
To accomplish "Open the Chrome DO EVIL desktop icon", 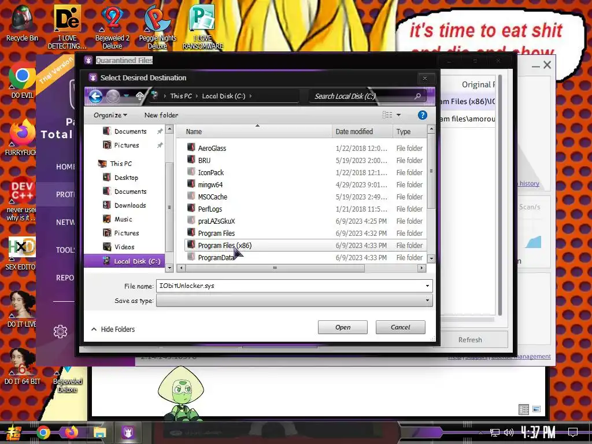I will (x=23, y=80).
